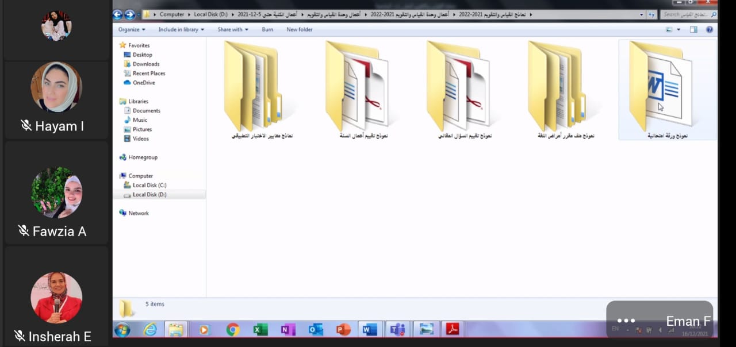The image size is (736, 347).
Task: Select Computer in the navigation pane
Action: click(140, 176)
